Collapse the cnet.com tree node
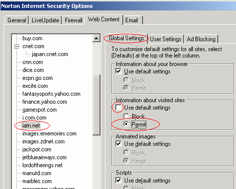 click(16, 47)
